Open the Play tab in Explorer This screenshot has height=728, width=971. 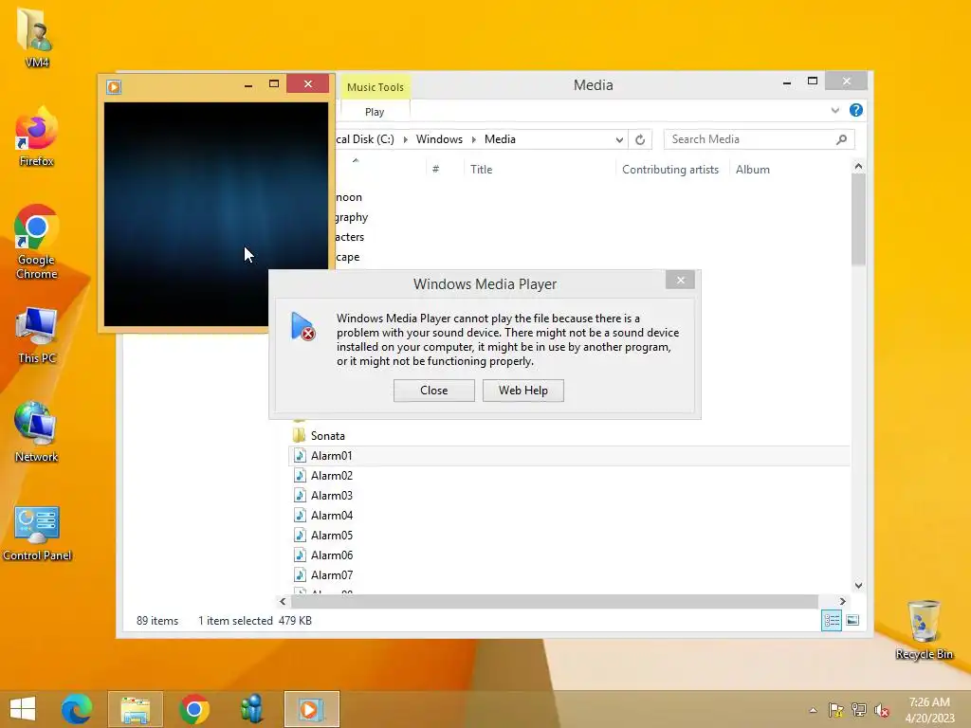tap(375, 112)
